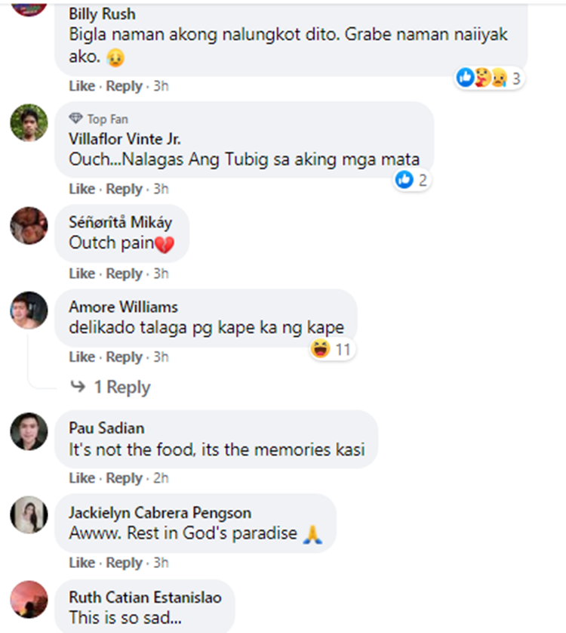566x633 pixels.
Task: Like Billy Rush's comment
Action: click(82, 86)
